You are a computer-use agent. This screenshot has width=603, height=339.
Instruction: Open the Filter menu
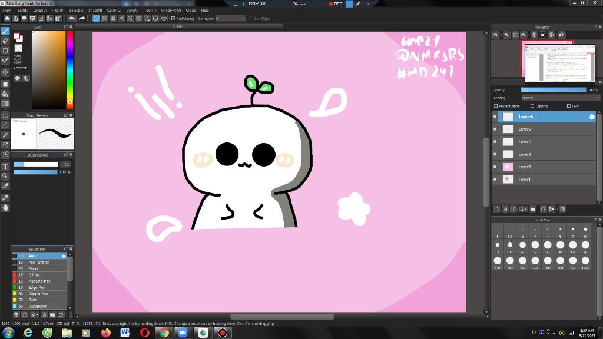[x=58, y=10]
